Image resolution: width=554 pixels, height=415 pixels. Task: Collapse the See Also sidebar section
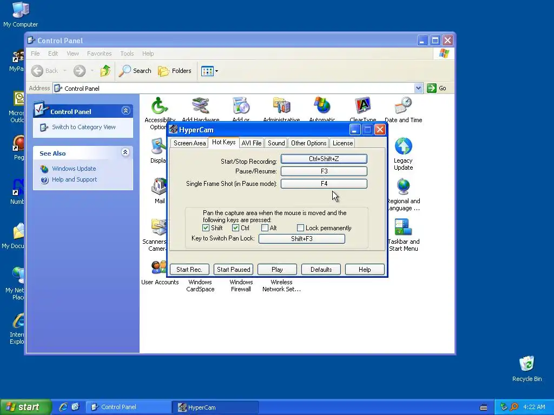[x=125, y=152]
